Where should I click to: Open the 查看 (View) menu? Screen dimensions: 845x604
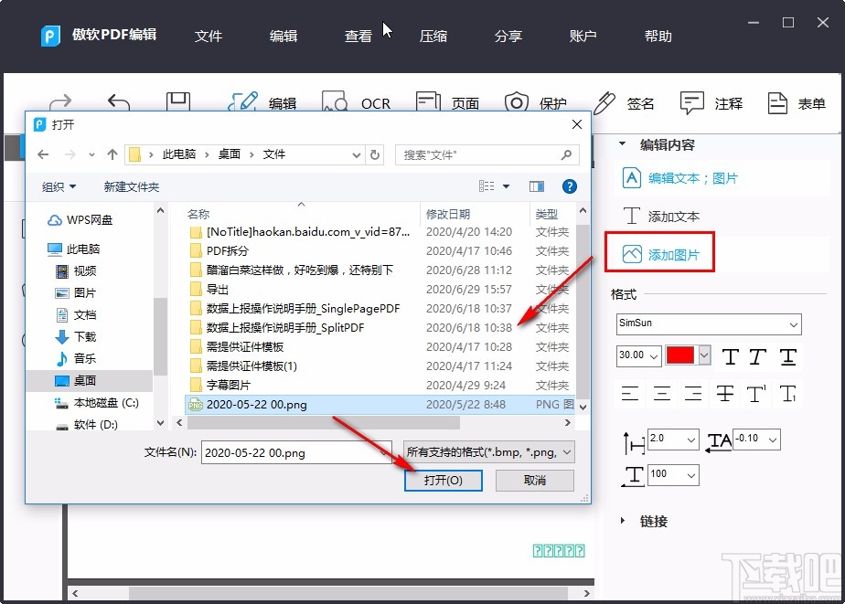[358, 36]
